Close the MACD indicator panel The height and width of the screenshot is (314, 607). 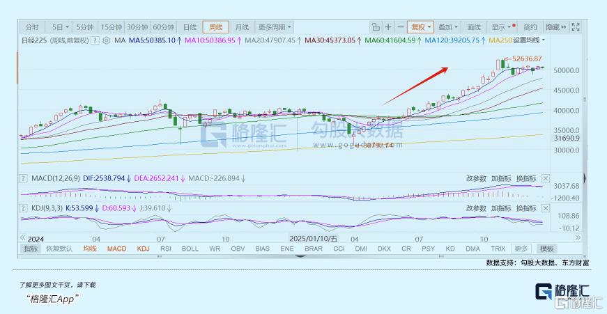(546, 178)
